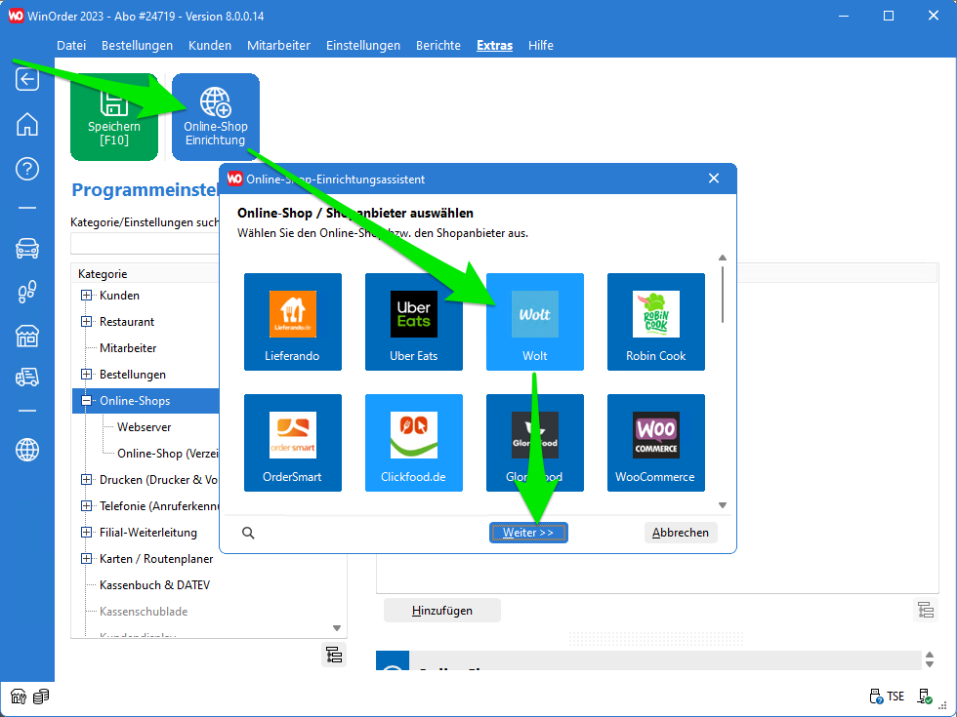Collapse the Online-Shops tree node
This screenshot has width=957, height=717.
point(87,401)
